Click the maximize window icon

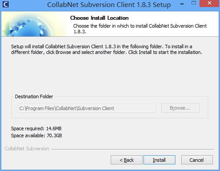point(194,3)
